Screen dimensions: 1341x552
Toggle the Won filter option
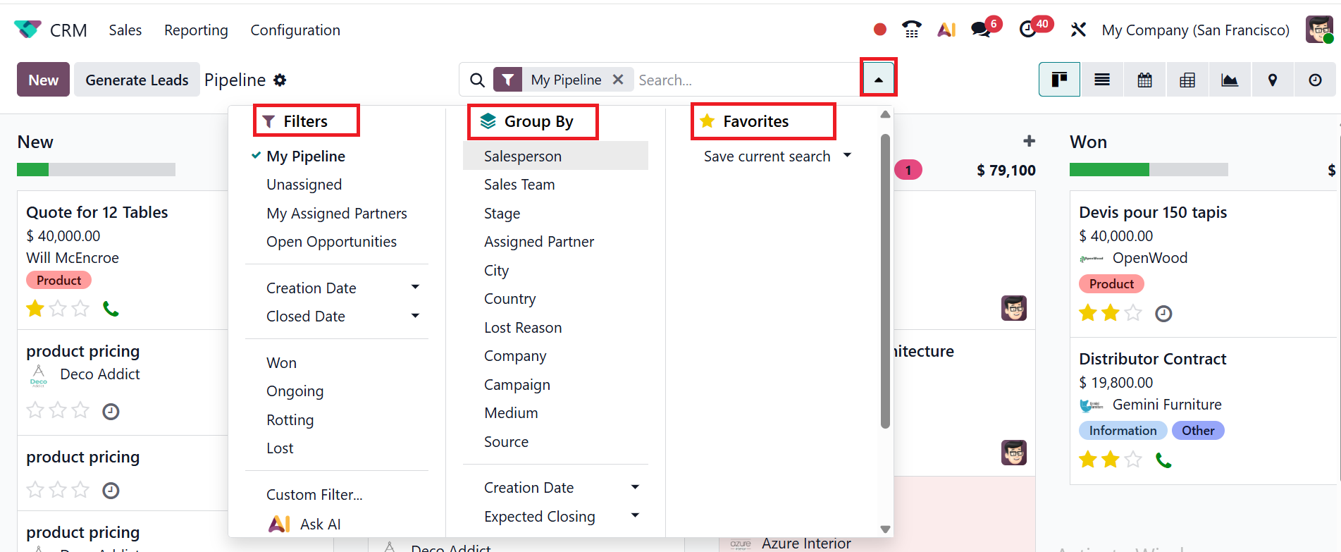pos(281,363)
